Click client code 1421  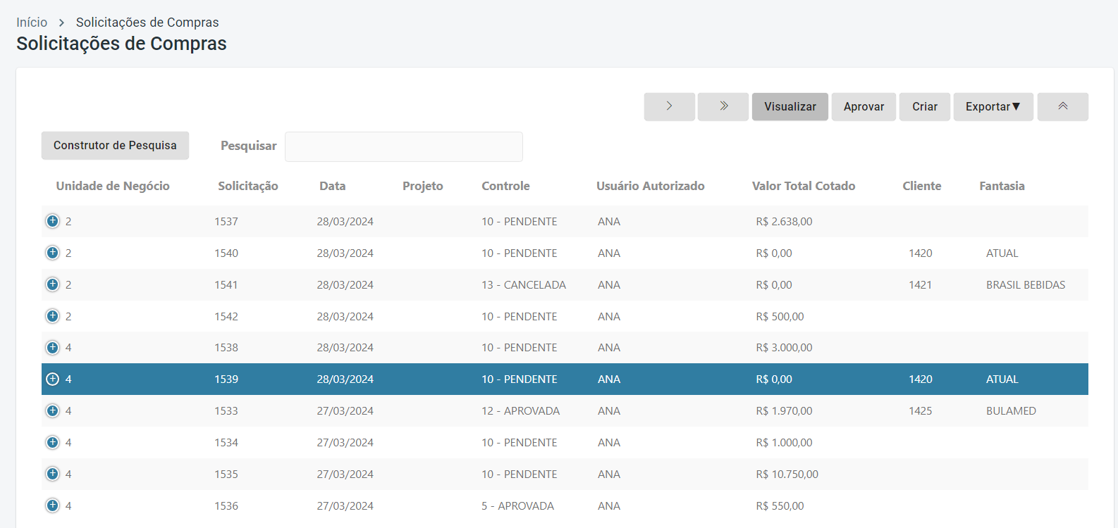click(x=921, y=284)
